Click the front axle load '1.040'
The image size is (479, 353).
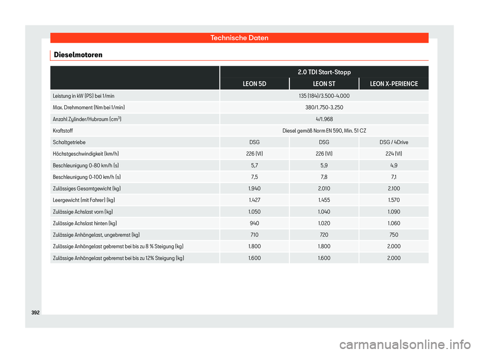pyautogui.click(x=324, y=212)
